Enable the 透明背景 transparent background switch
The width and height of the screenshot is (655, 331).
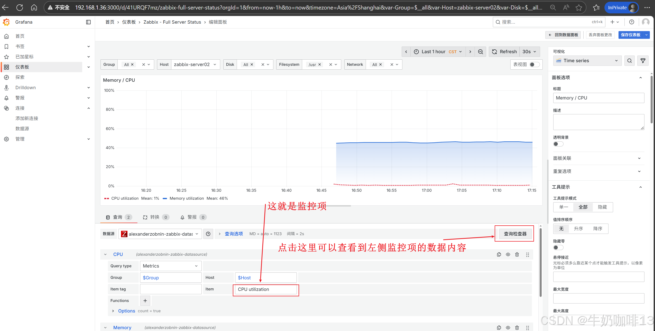coord(558,144)
